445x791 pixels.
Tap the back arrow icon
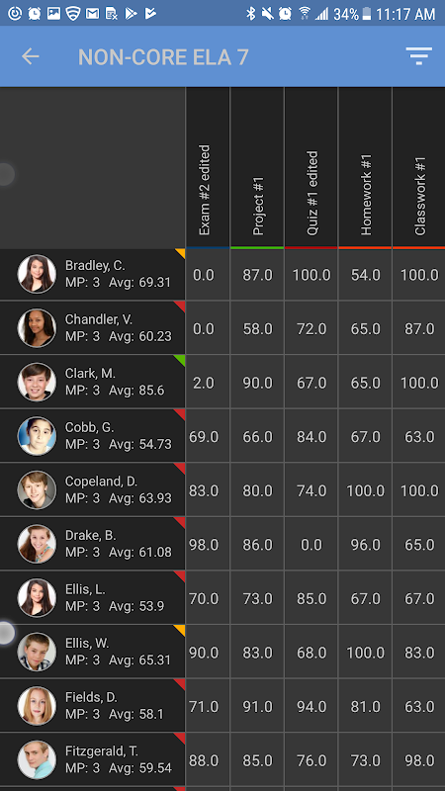[x=31, y=56]
